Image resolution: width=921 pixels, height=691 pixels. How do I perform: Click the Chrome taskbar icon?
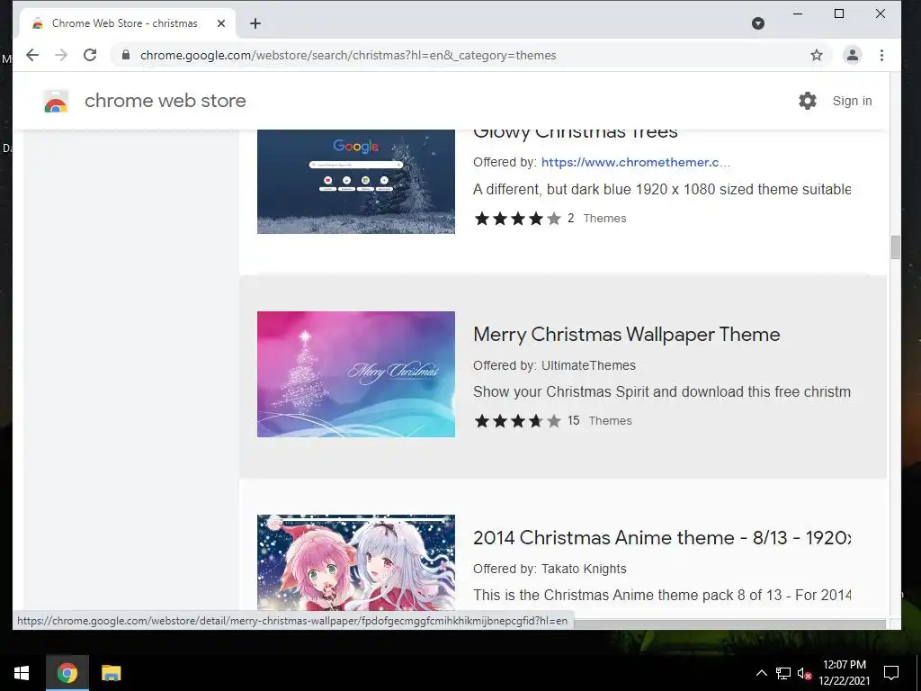point(67,673)
